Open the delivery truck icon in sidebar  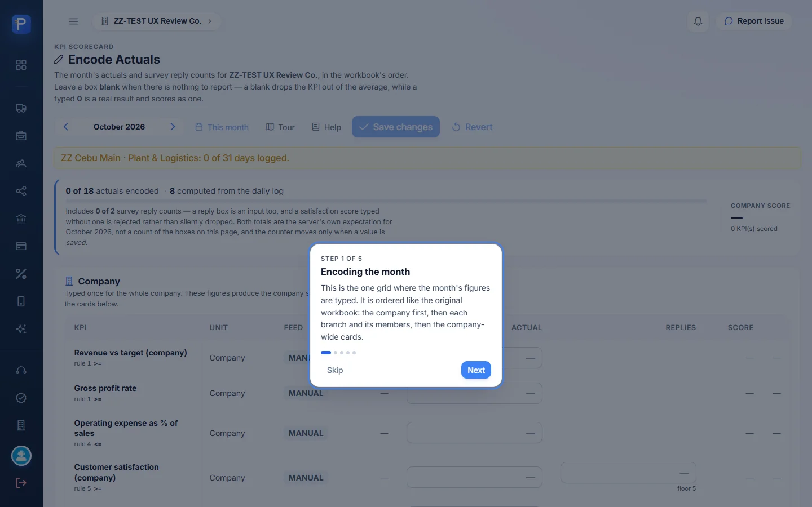(21, 108)
